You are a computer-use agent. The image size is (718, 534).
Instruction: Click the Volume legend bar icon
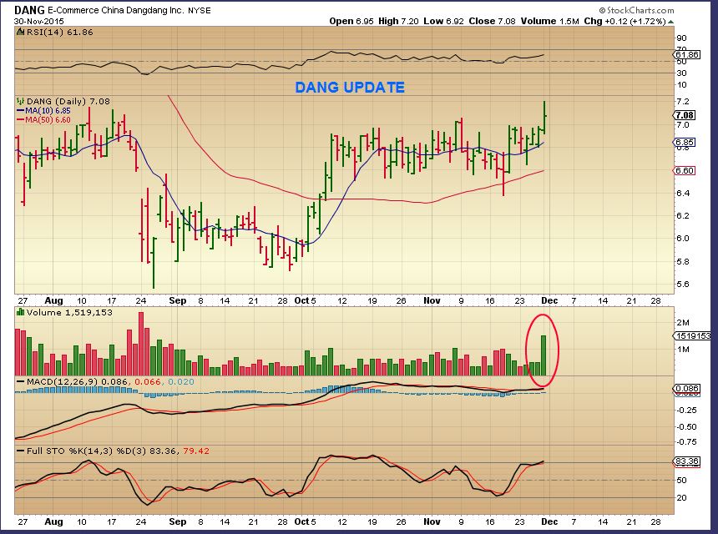[21, 312]
